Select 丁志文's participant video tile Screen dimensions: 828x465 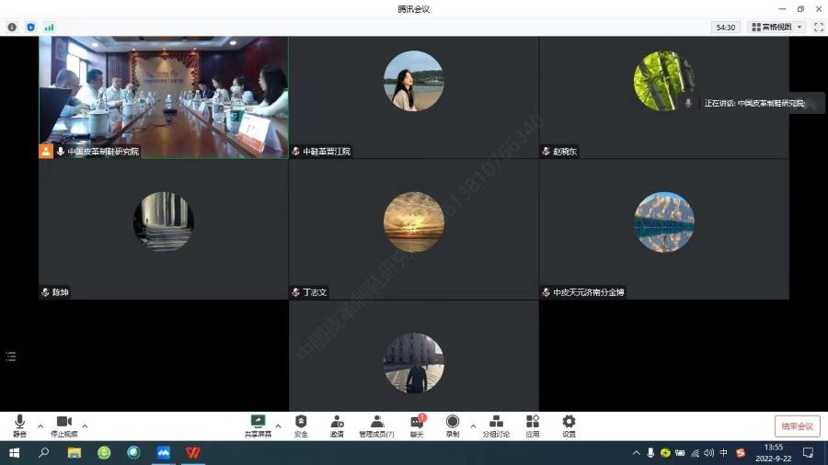(413, 229)
